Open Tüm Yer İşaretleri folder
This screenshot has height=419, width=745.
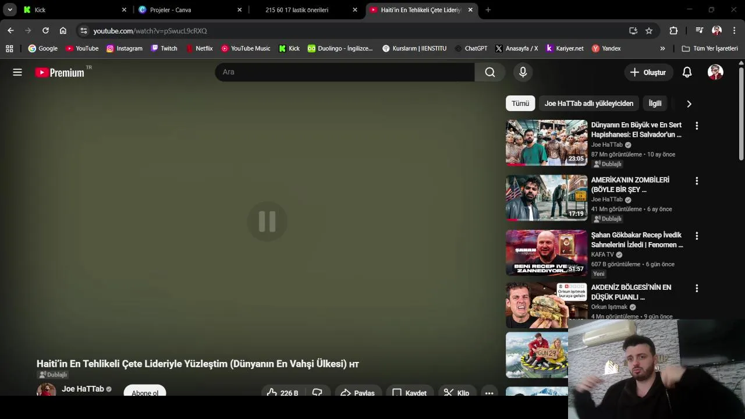point(709,48)
